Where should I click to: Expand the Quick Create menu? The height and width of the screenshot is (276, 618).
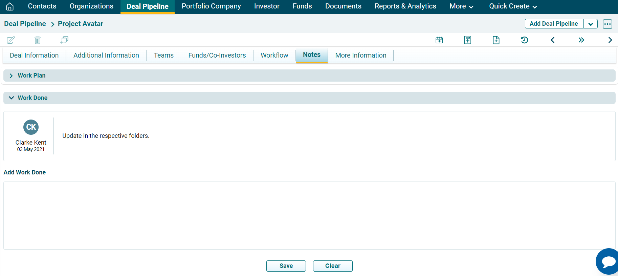(513, 6)
